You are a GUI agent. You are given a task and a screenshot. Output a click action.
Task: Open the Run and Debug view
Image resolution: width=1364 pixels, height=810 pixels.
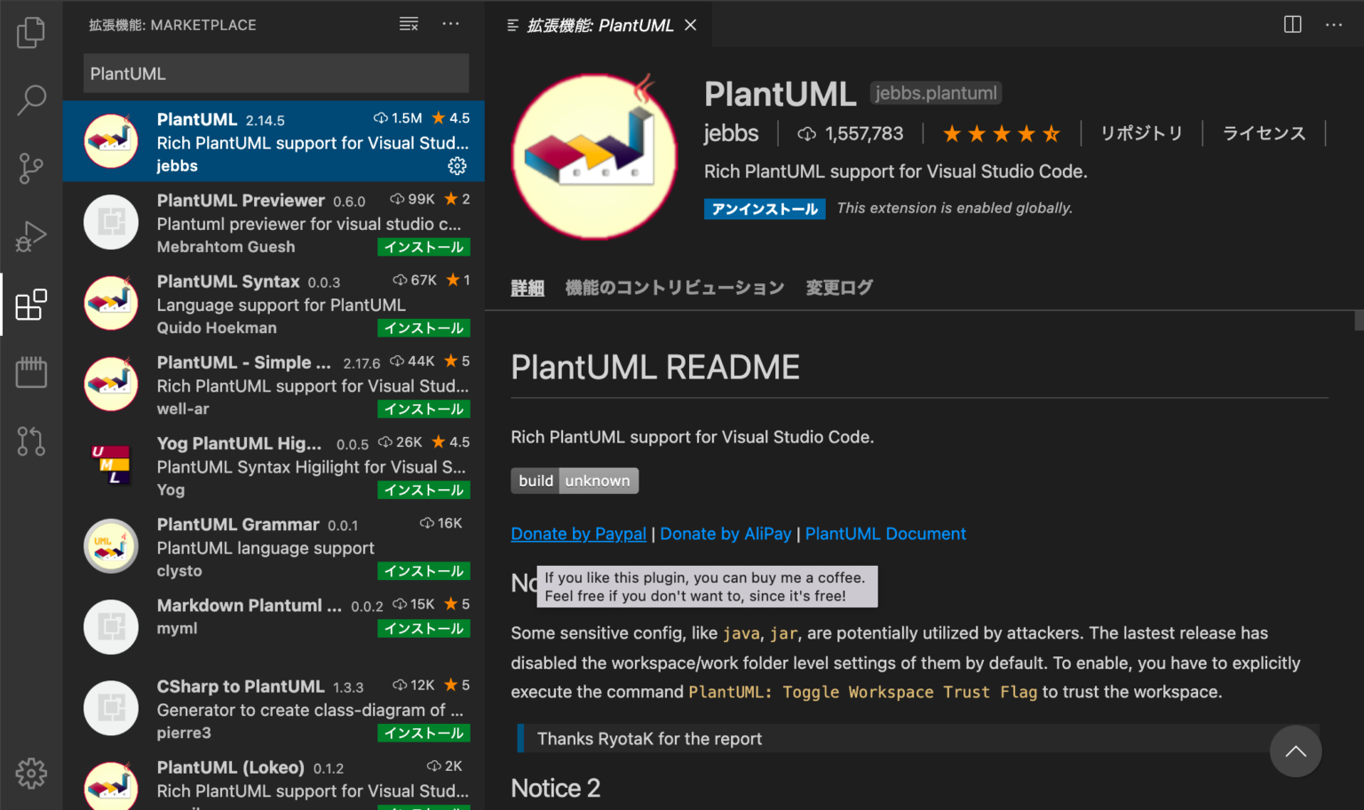31,236
